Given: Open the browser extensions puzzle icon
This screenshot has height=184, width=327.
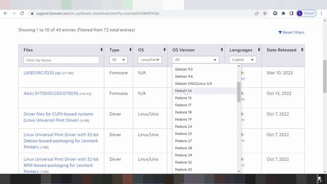Looking at the screenshot, I should tap(283, 13).
